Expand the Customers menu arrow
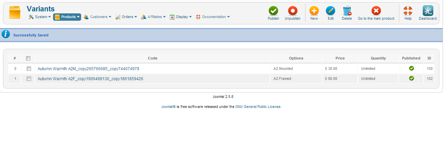Screen dimensions: 444x142 click(x=110, y=17)
